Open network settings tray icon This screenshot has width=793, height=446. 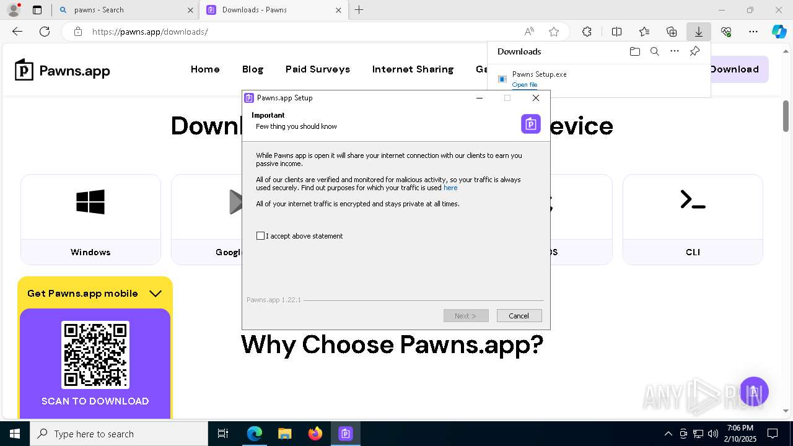(x=698, y=434)
